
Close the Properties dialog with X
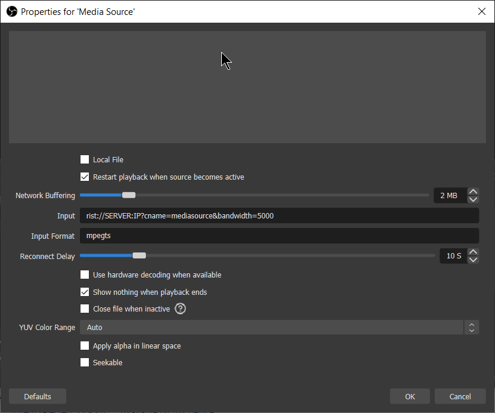481,12
